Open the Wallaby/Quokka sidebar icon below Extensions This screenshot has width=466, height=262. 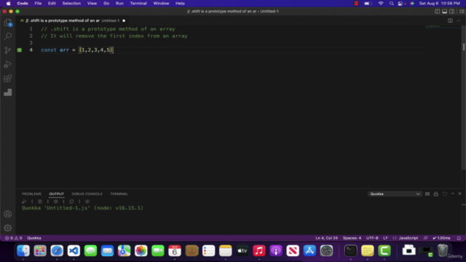pos(8,92)
